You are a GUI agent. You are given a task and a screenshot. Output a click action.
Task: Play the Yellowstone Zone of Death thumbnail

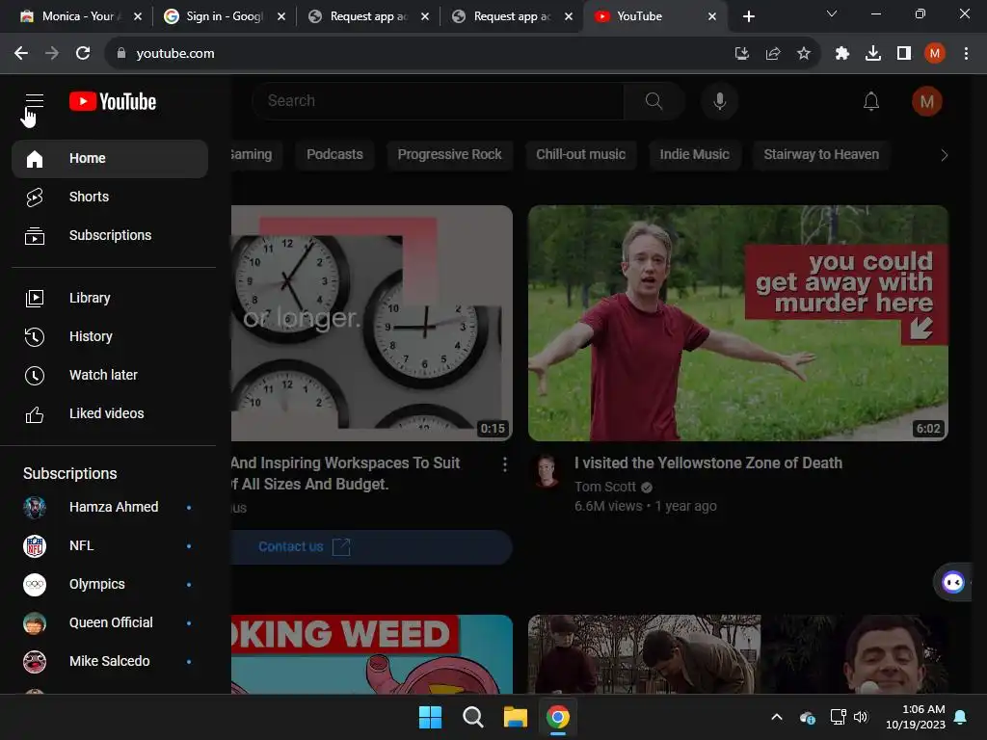click(x=737, y=323)
